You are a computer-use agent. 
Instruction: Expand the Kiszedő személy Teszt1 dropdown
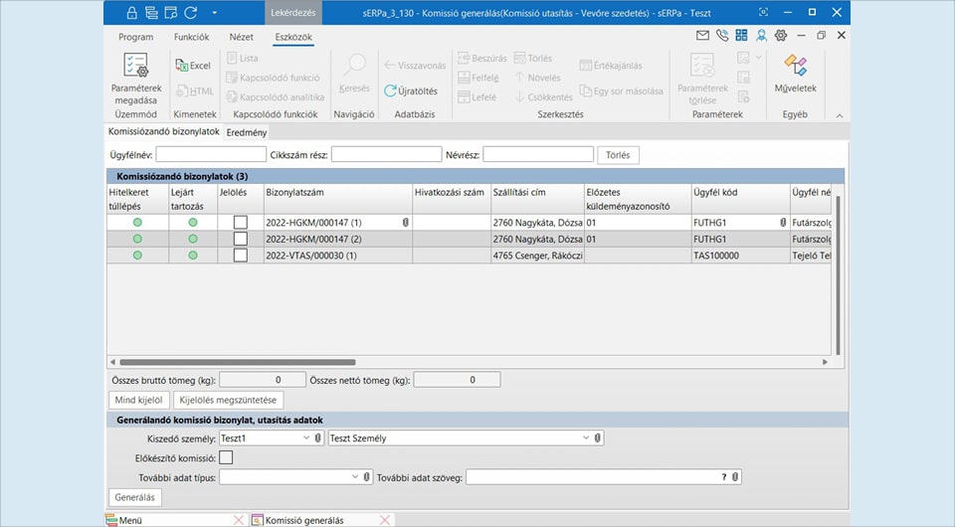coord(305,438)
